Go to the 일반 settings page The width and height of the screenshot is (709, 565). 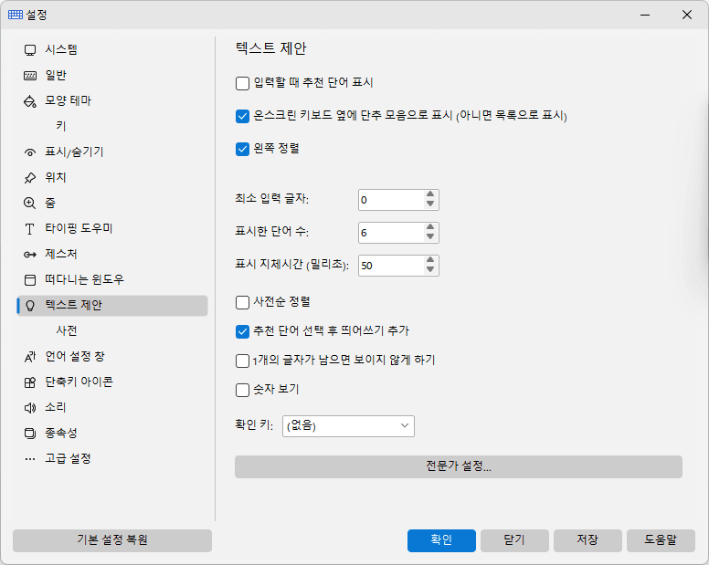pos(112,76)
